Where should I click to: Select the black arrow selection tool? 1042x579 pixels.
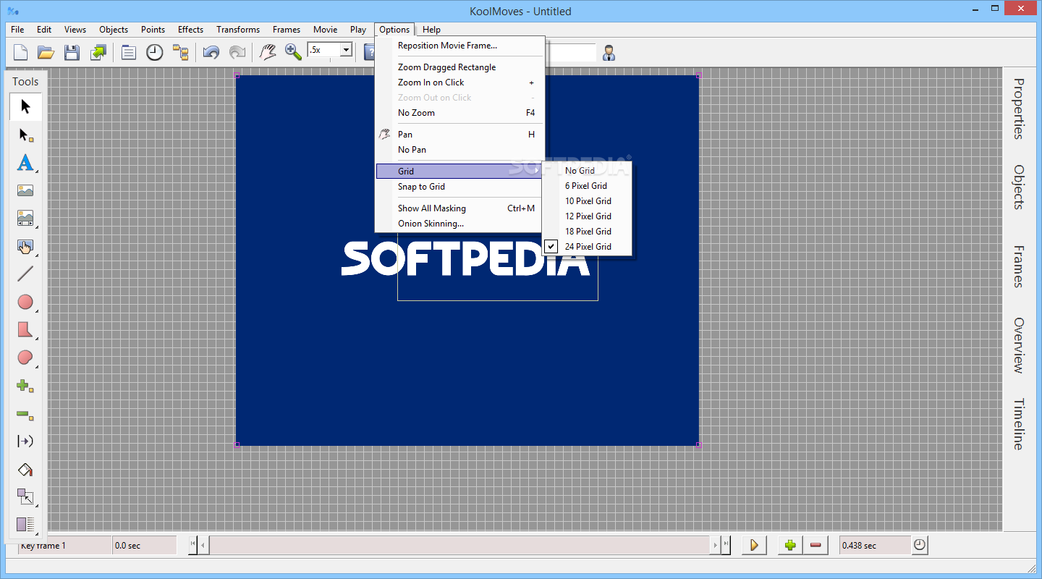click(x=25, y=107)
